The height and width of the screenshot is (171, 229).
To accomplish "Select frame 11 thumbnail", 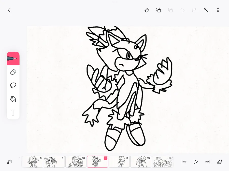I will click(97, 162).
